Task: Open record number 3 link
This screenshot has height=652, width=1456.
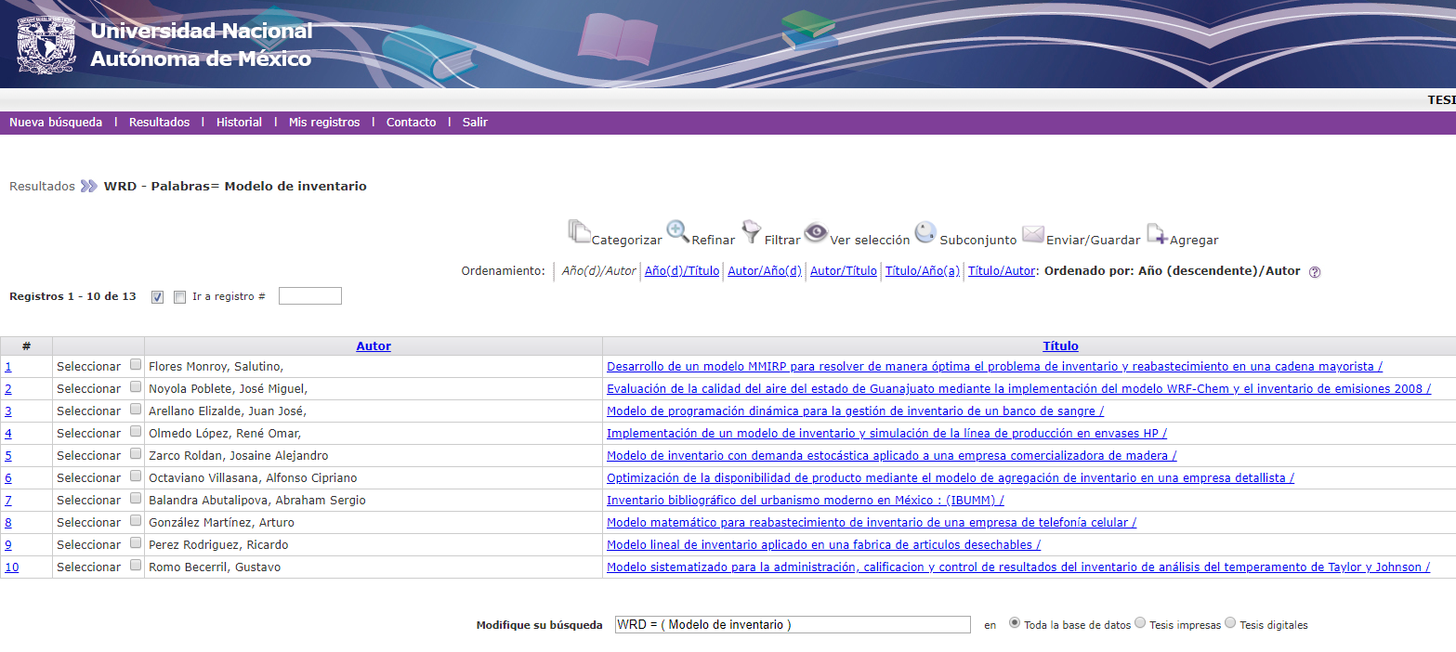Action: tap(8, 411)
